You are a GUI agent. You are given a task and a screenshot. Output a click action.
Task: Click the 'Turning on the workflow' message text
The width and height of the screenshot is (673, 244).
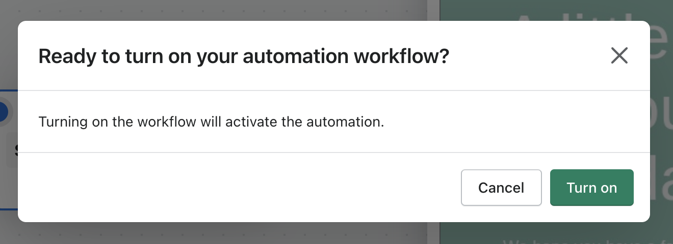(x=211, y=122)
